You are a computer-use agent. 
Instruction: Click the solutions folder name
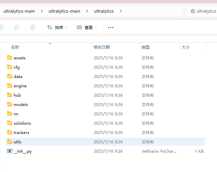tap(22, 123)
